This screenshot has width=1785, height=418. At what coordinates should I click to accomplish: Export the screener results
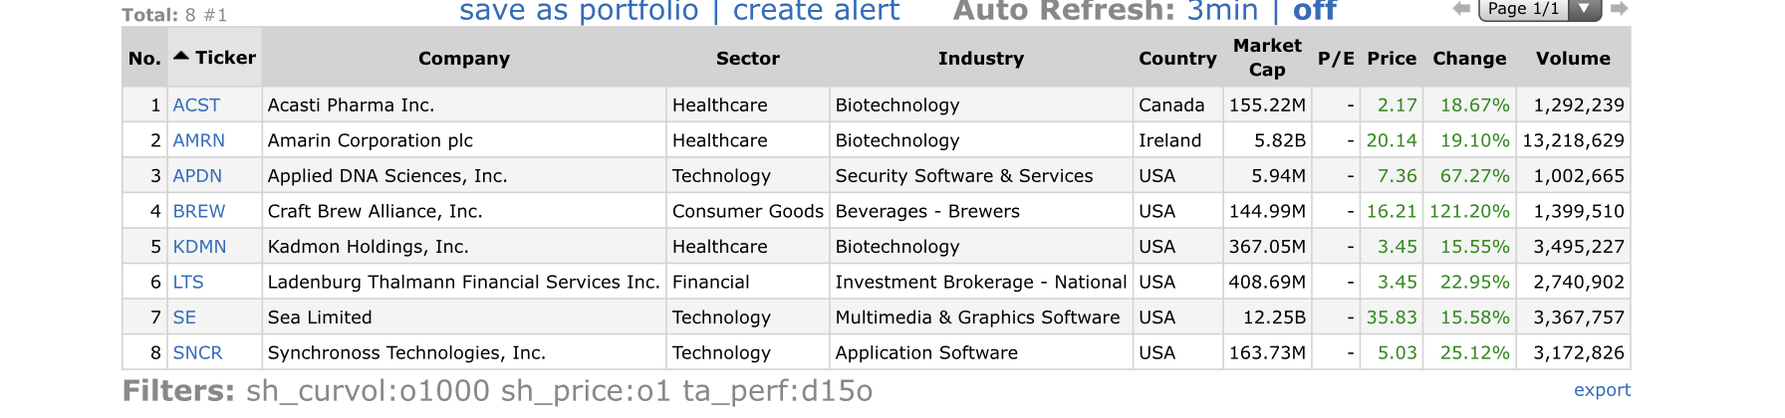pos(1602,390)
